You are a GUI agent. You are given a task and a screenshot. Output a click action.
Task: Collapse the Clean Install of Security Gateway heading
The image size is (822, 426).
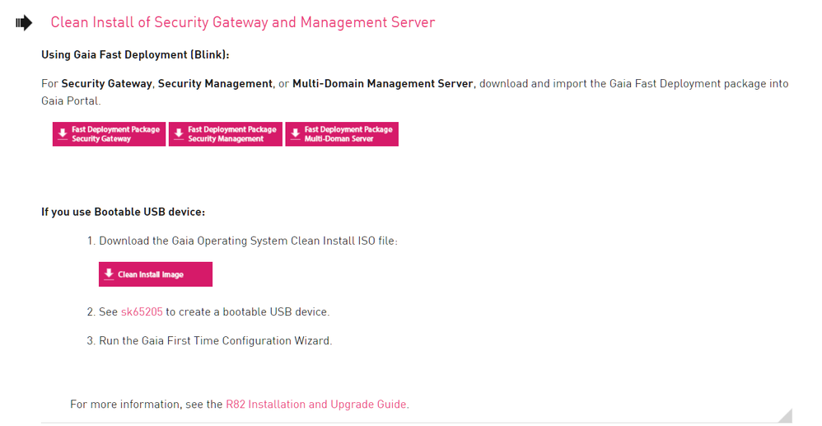coord(242,23)
